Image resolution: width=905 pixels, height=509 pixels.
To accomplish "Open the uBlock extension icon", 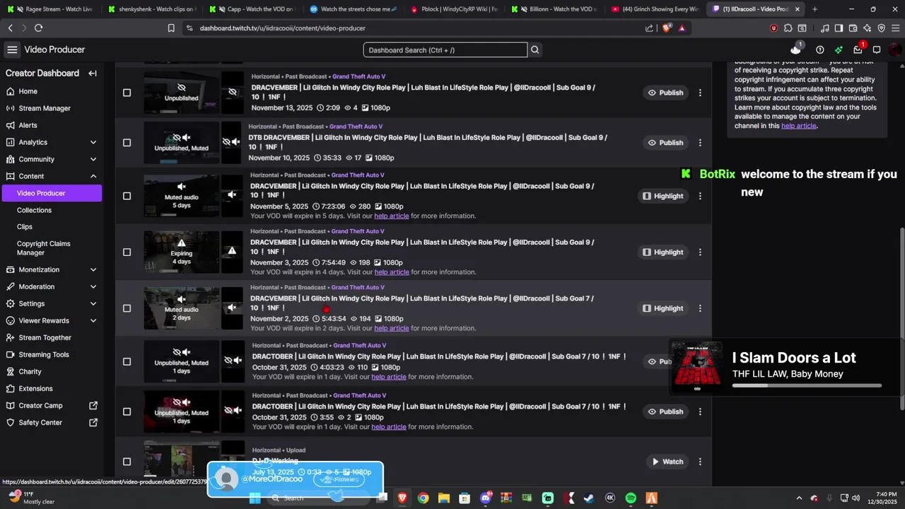I will click(x=773, y=28).
